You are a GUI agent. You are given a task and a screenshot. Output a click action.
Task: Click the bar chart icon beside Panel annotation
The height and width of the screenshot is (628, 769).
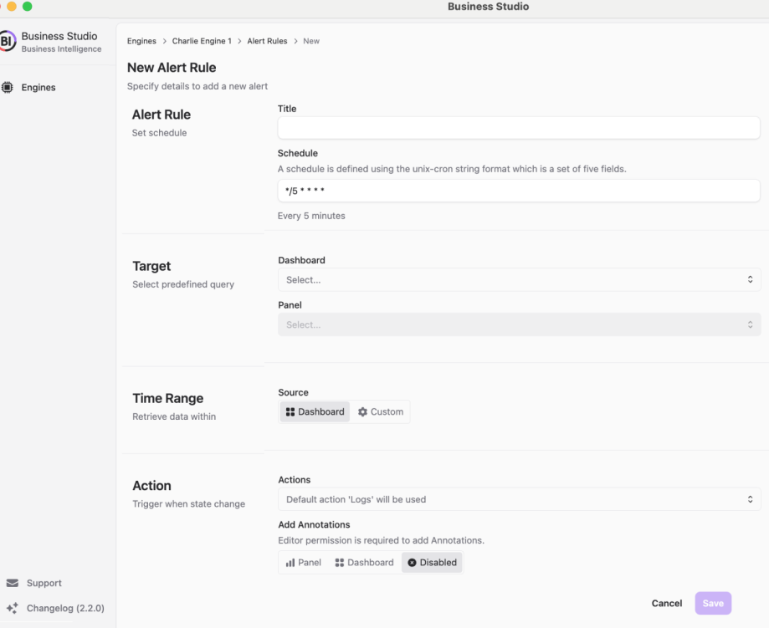(x=290, y=562)
